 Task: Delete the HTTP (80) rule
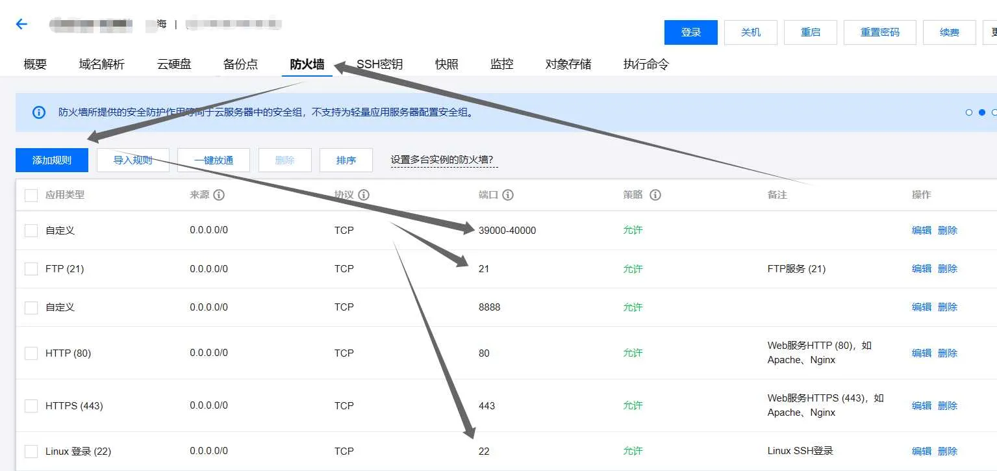tap(948, 353)
